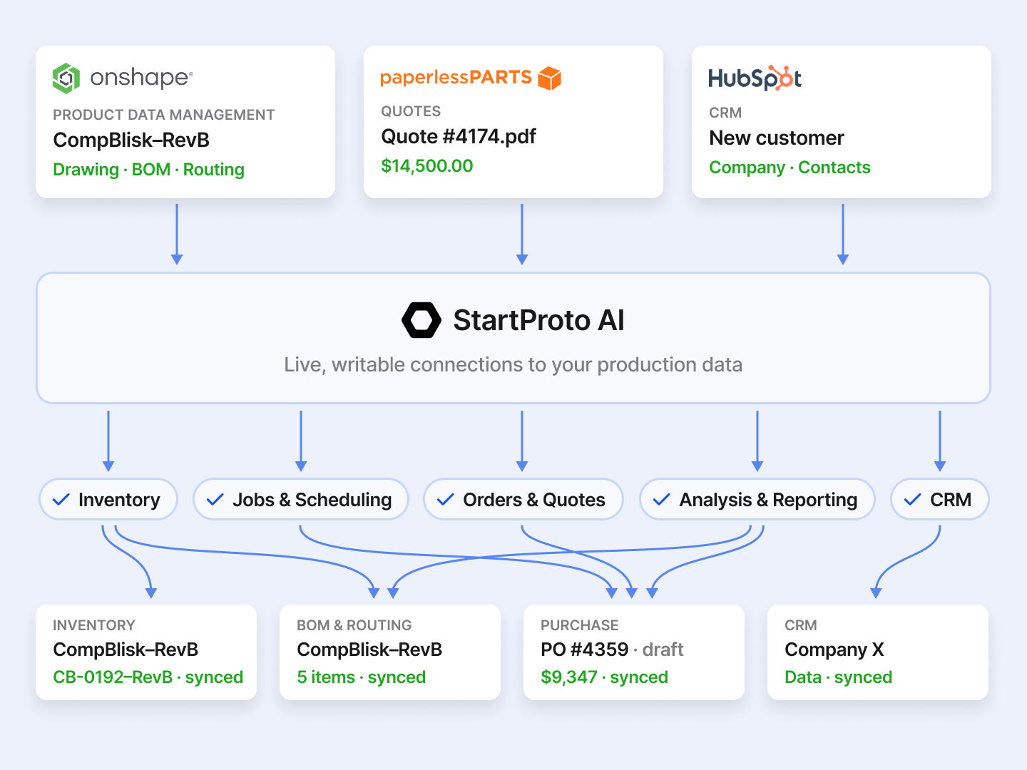Click the HubSpot logo
The height and width of the screenshot is (770, 1027).
[x=755, y=78]
